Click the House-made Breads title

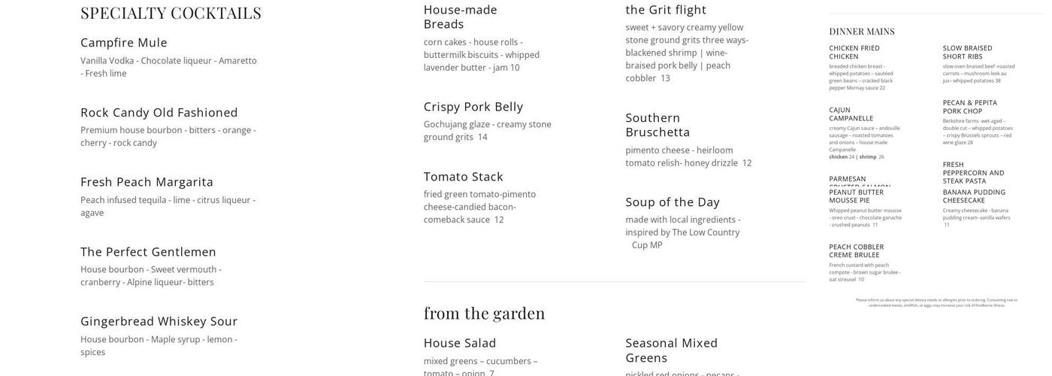click(461, 17)
